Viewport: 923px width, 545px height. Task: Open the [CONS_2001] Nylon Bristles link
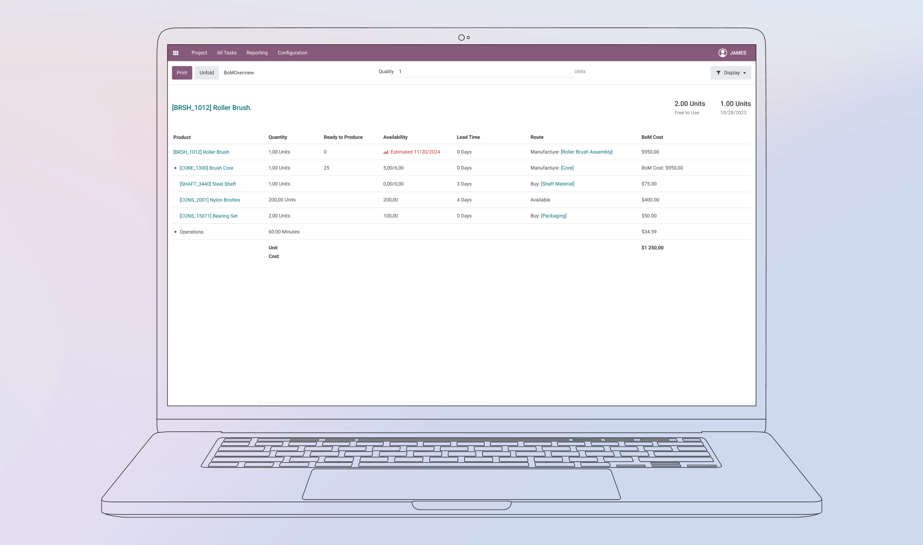point(210,200)
